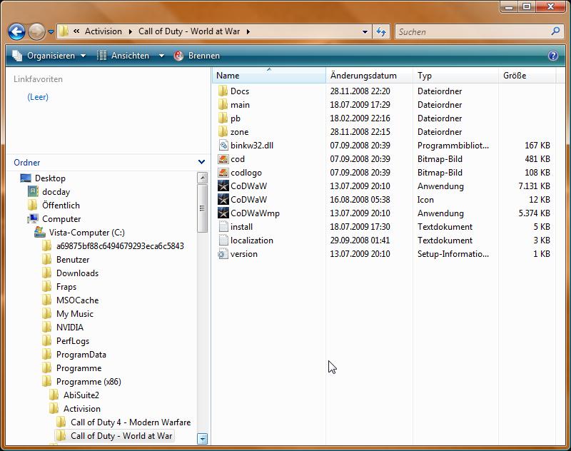The width and height of the screenshot is (571, 451).
Task: Sort by the Name column header
Action: 269,76
